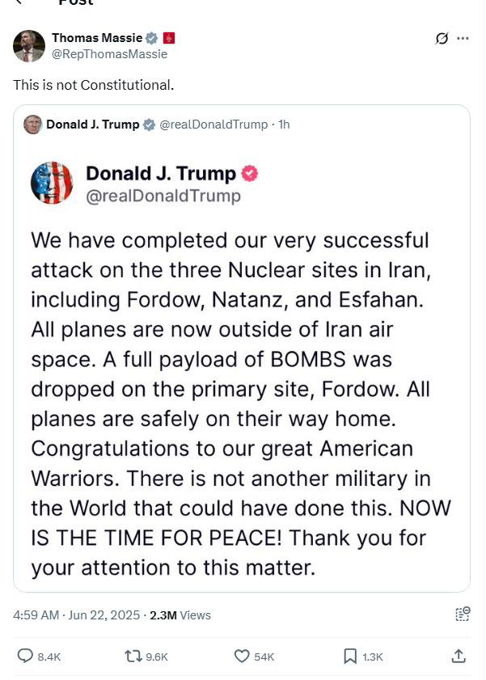Click the share upload icon
This screenshot has height=680, width=486.
click(459, 656)
